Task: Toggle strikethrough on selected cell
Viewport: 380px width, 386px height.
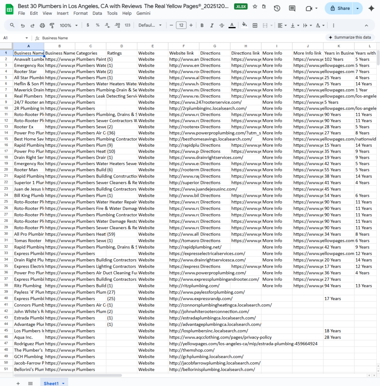Action: point(221,25)
